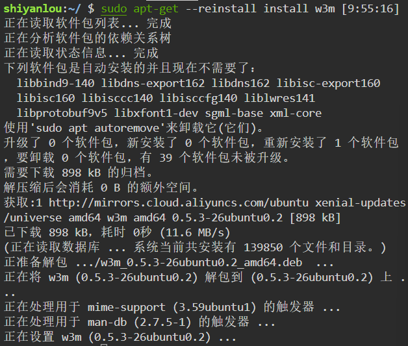Screen dimensions: 408x346
Task: Click the sudo command word
Action: click(x=114, y=8)
